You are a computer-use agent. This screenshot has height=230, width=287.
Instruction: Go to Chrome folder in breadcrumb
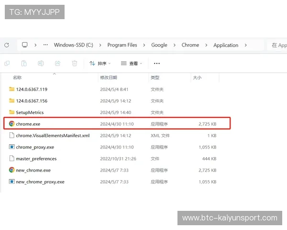(x=190, y=45)
